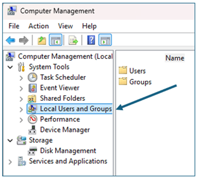This screenshot has height=178, width=198.
Task: Open the Action menu
Action: pyautogui.click(x=39, y=26)
